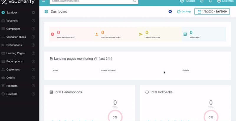Click the Products help icon
The height and width of the screenshot is (121, 236).
[33, 86]
